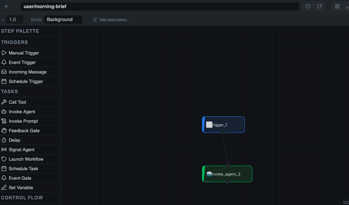Select the invoke_agent_2 node

(x=227, y=174)
